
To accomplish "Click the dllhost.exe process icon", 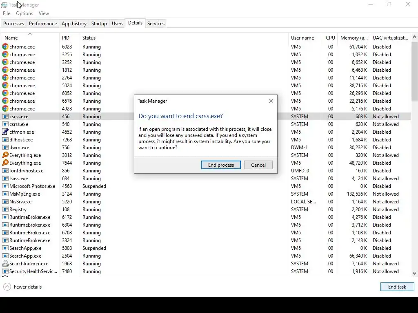I will (5, 139).
